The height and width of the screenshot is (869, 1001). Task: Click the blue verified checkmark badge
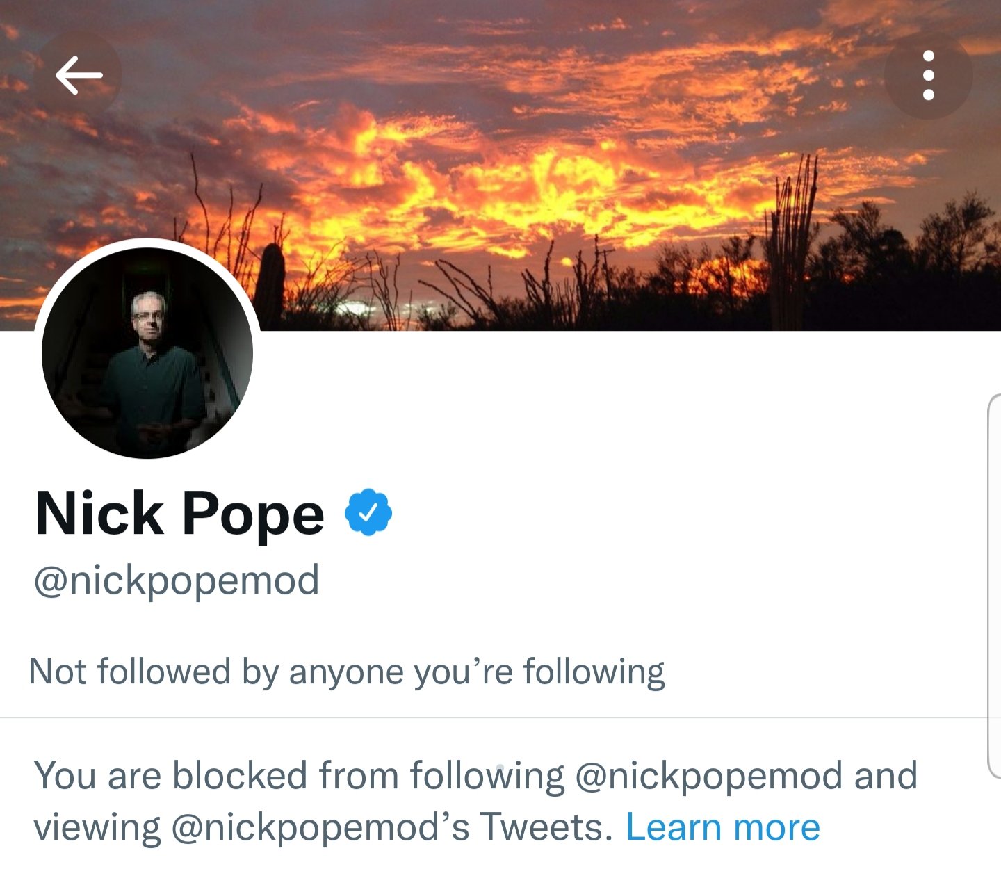[x=368, y=512]
